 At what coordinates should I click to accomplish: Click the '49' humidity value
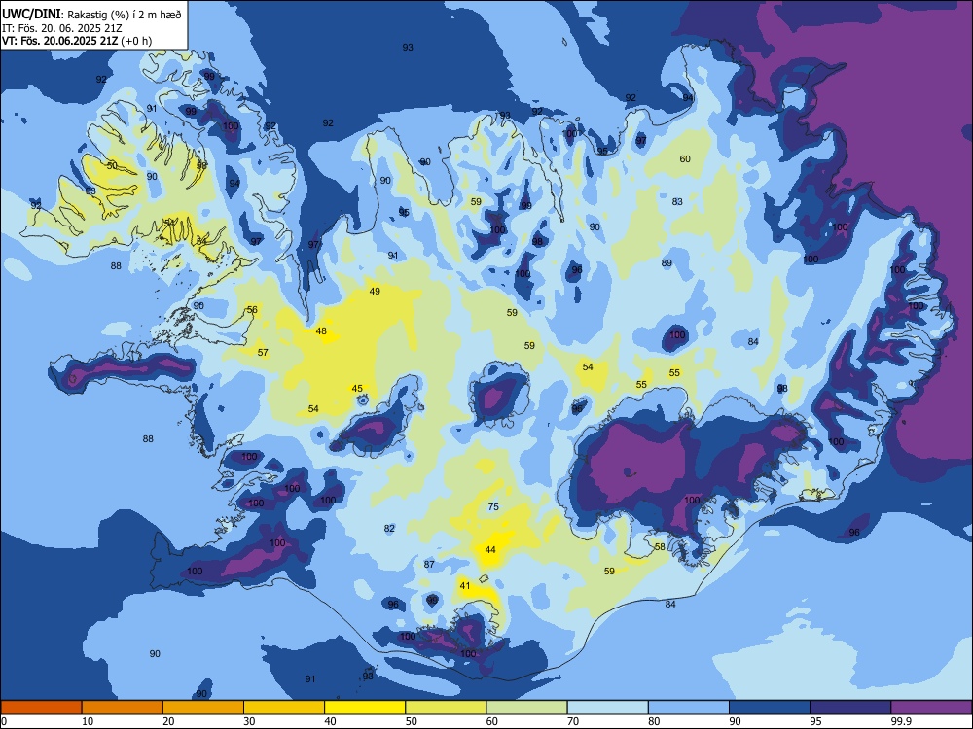pyautogui.click(x=375, y=292)
